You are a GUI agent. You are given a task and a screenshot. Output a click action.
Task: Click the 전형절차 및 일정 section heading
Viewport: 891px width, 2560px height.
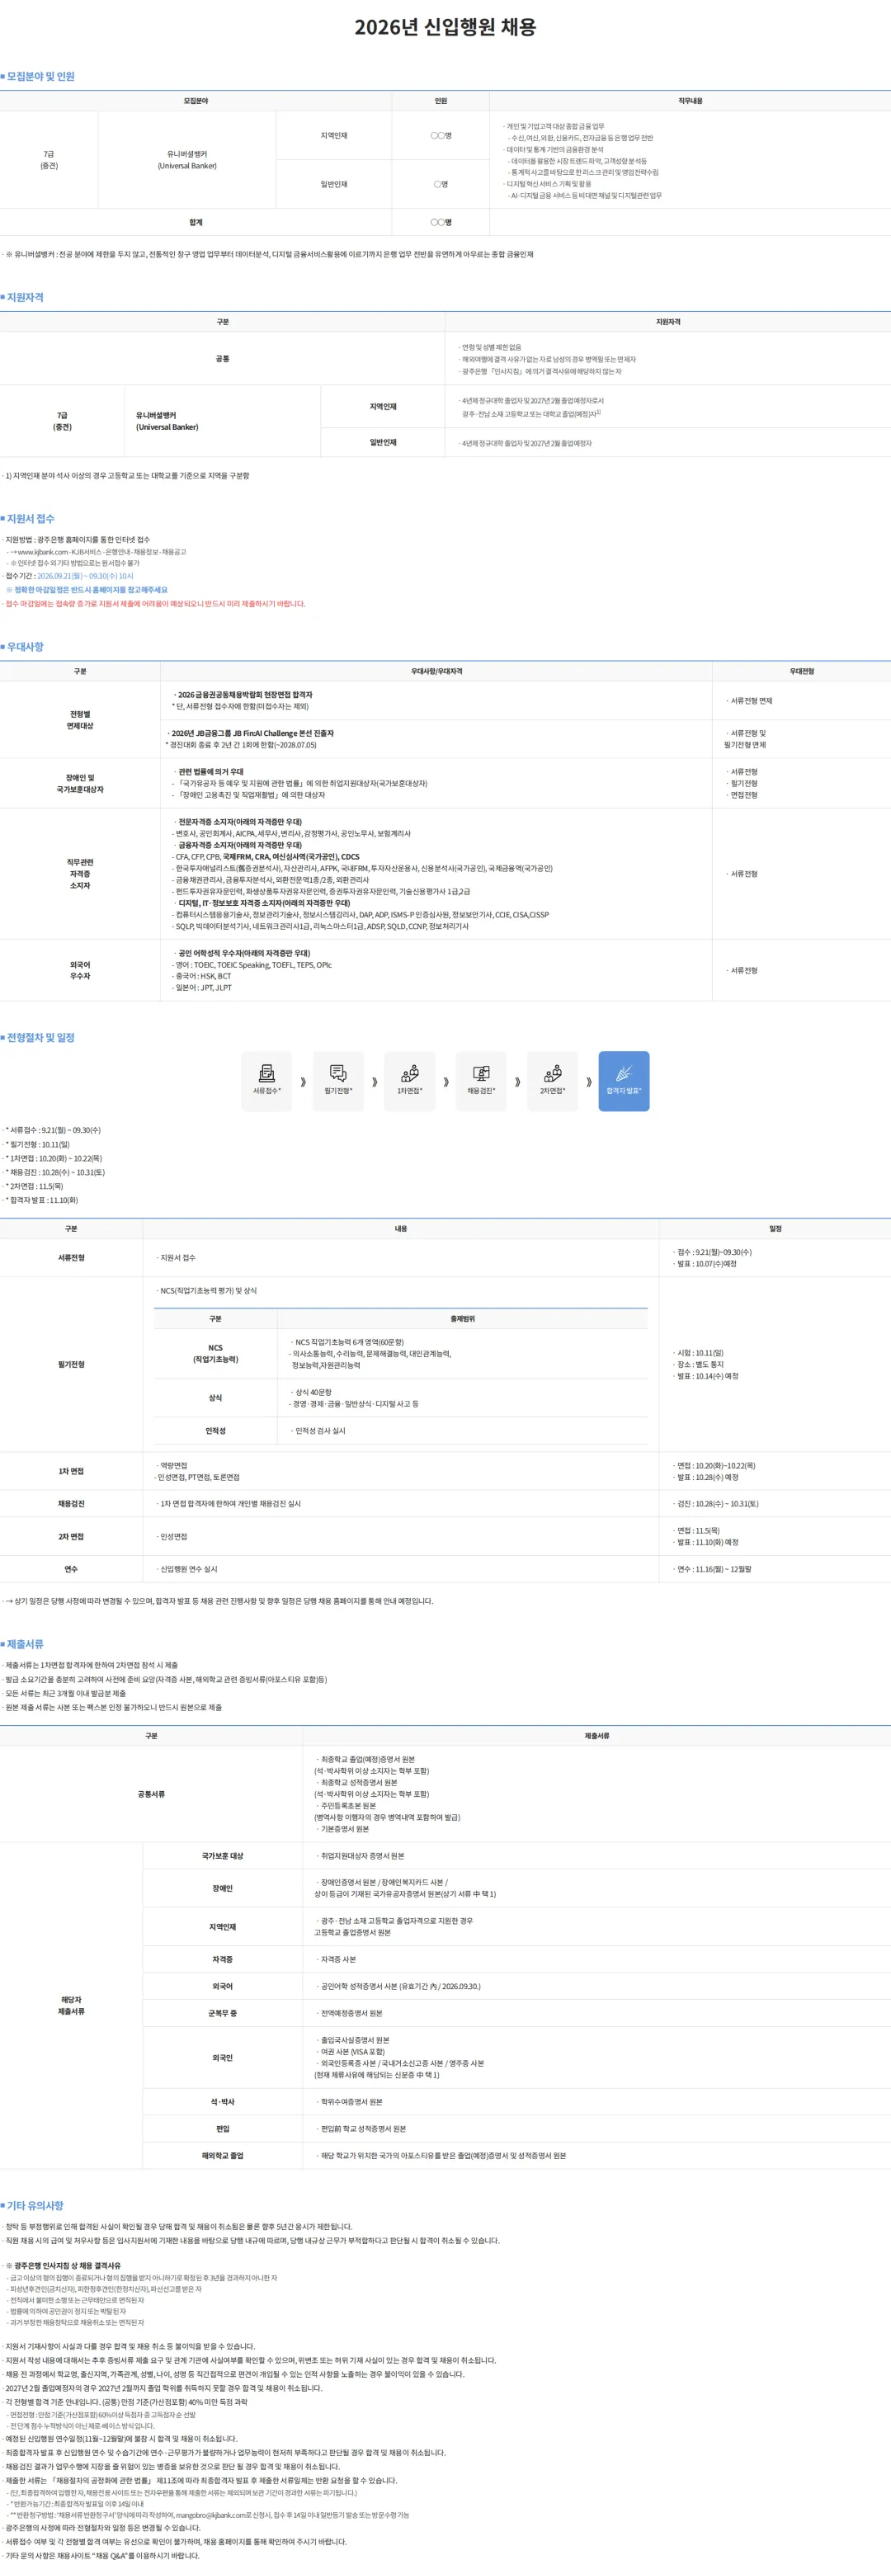(40, 1038)
